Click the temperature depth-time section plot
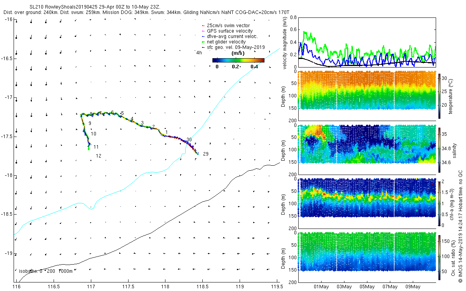The width and height of the screenshot is (466, 291). tap(366, 95)
